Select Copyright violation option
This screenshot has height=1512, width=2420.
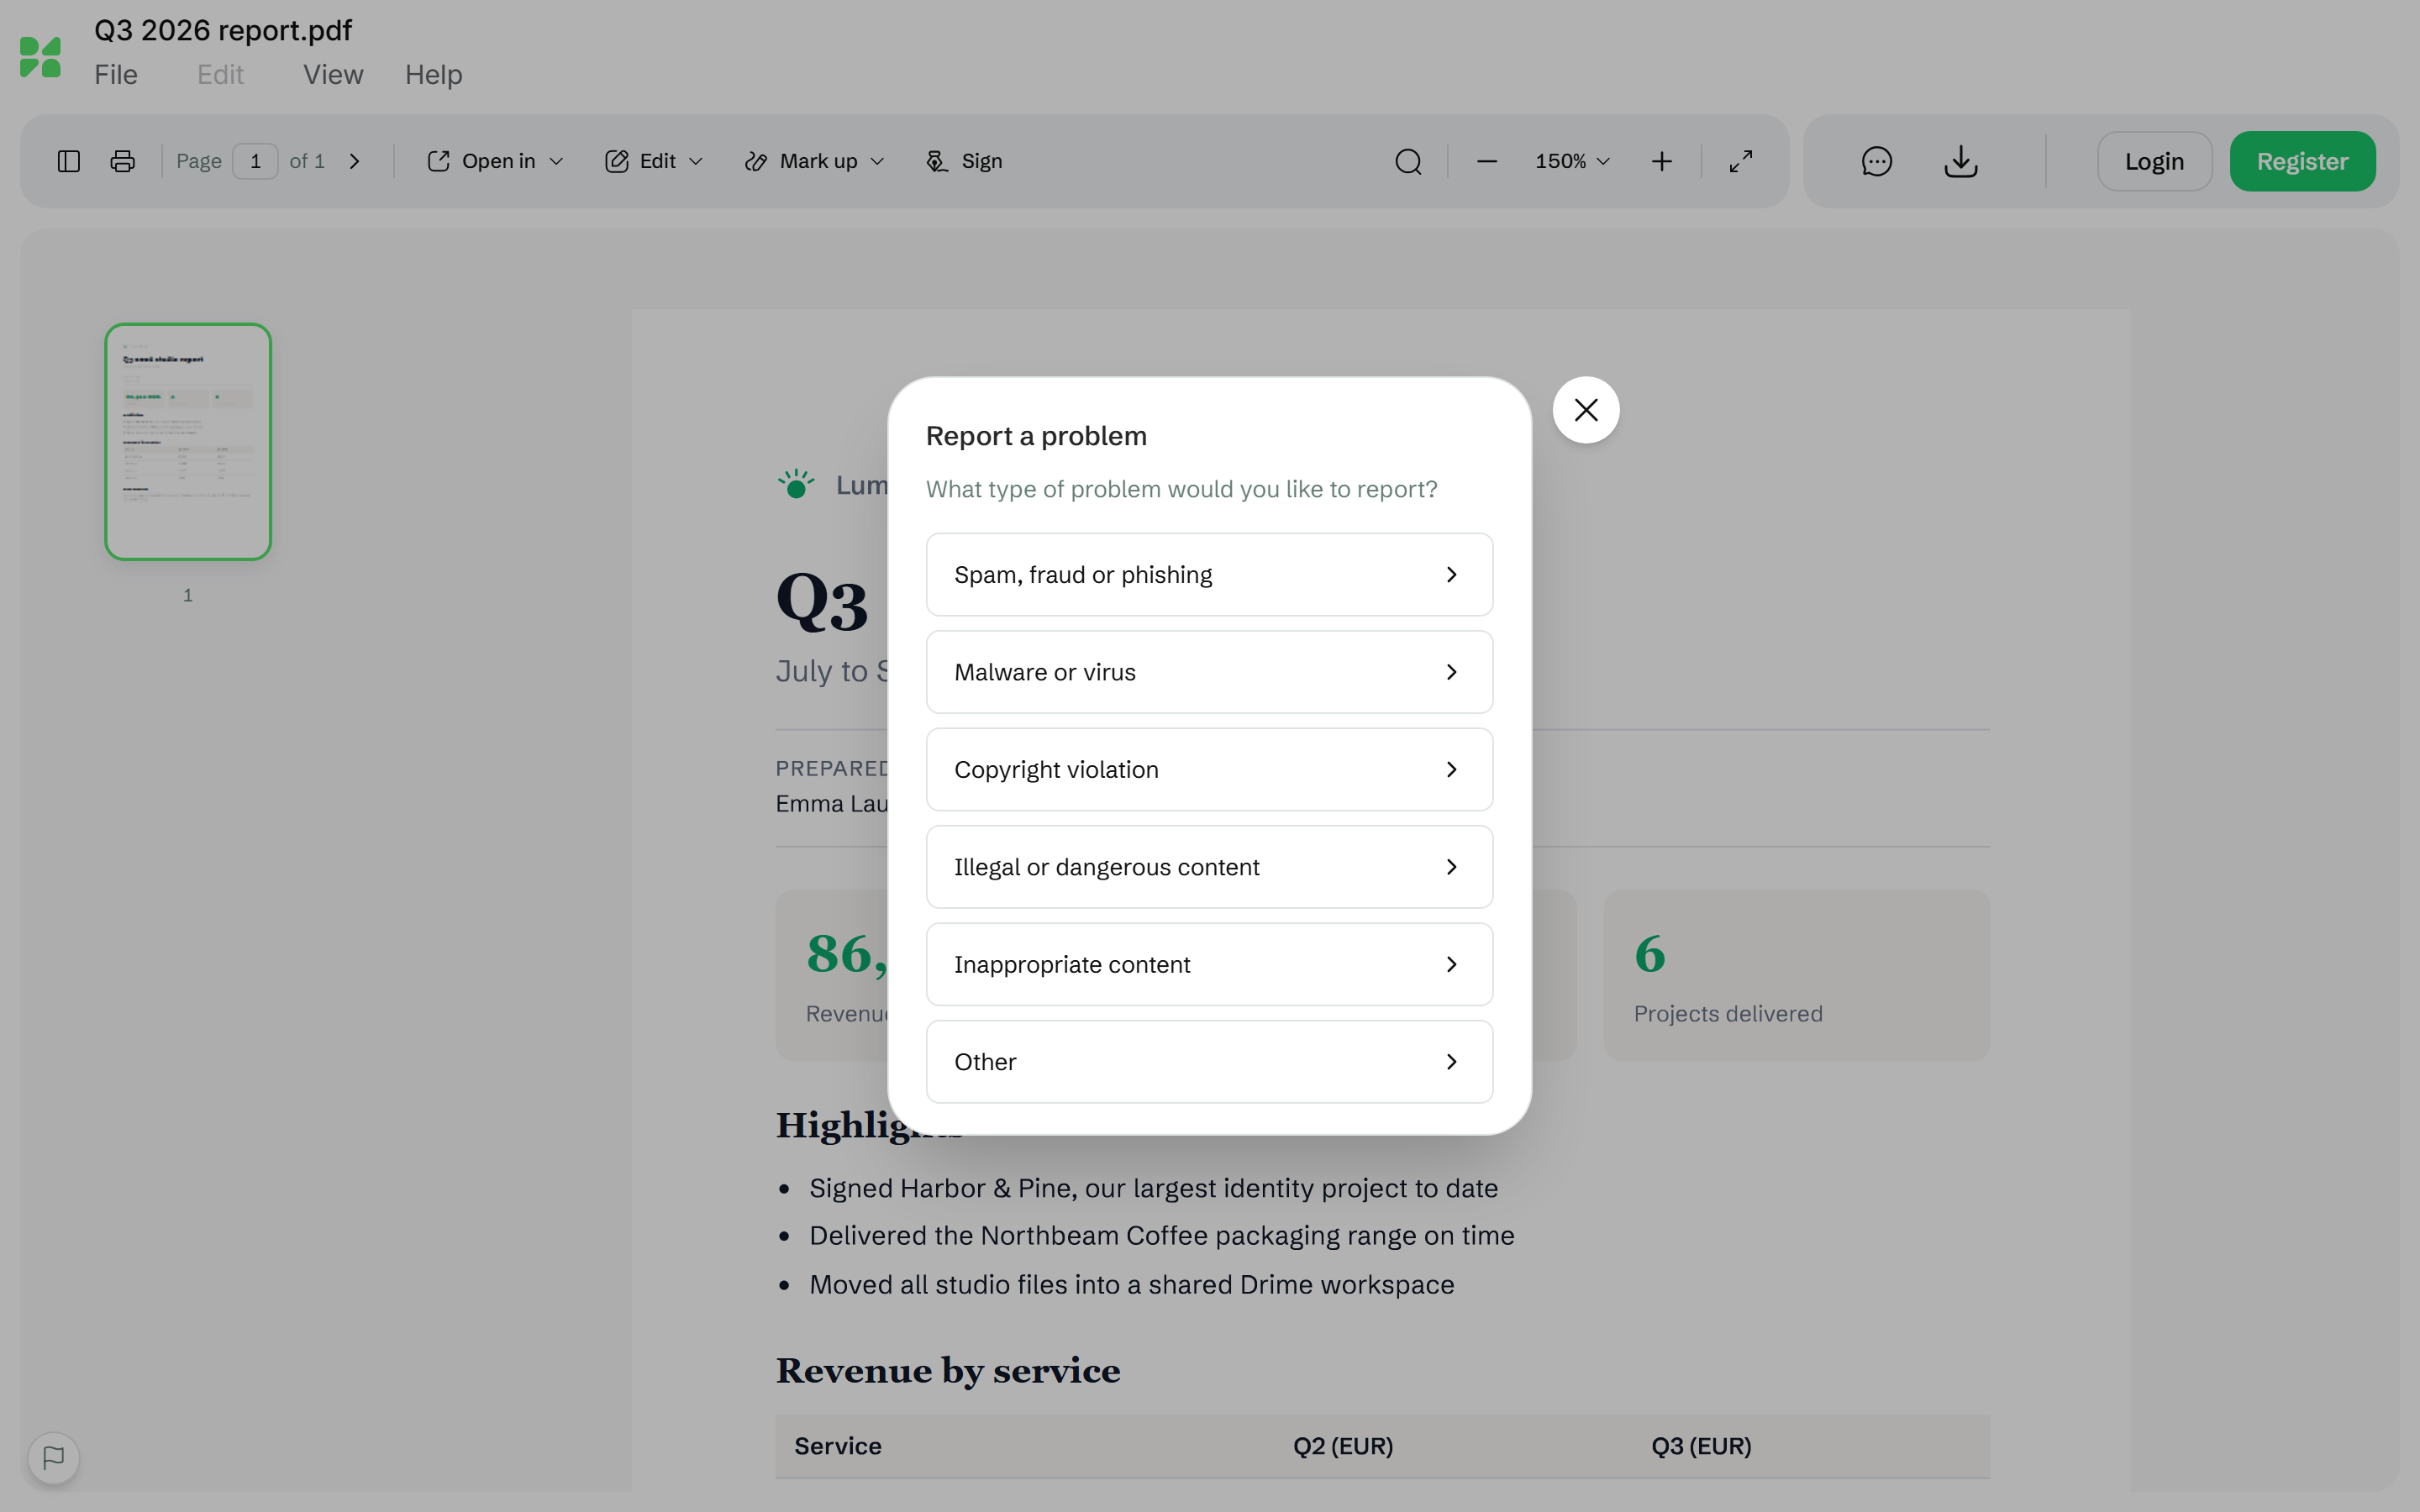point(1209,769)
